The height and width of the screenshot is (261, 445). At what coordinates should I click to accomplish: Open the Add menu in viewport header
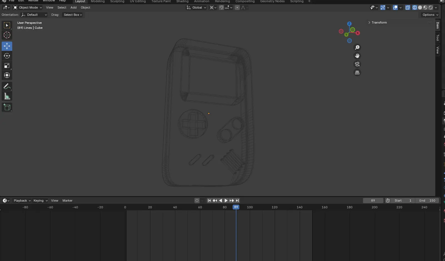73,7
